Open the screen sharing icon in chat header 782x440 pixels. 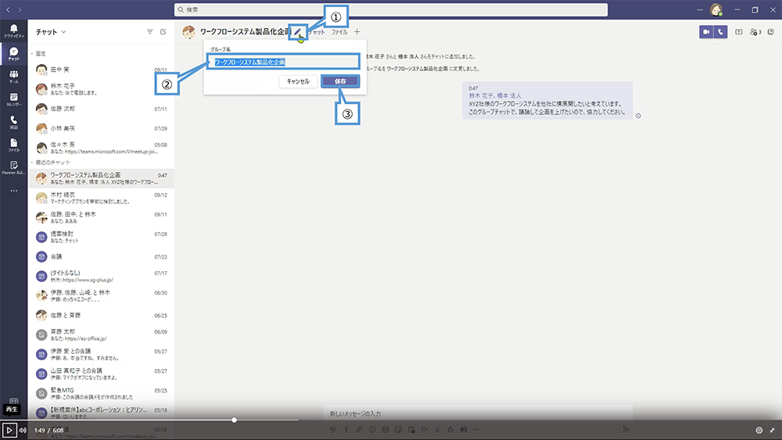[x=739, y=32]
